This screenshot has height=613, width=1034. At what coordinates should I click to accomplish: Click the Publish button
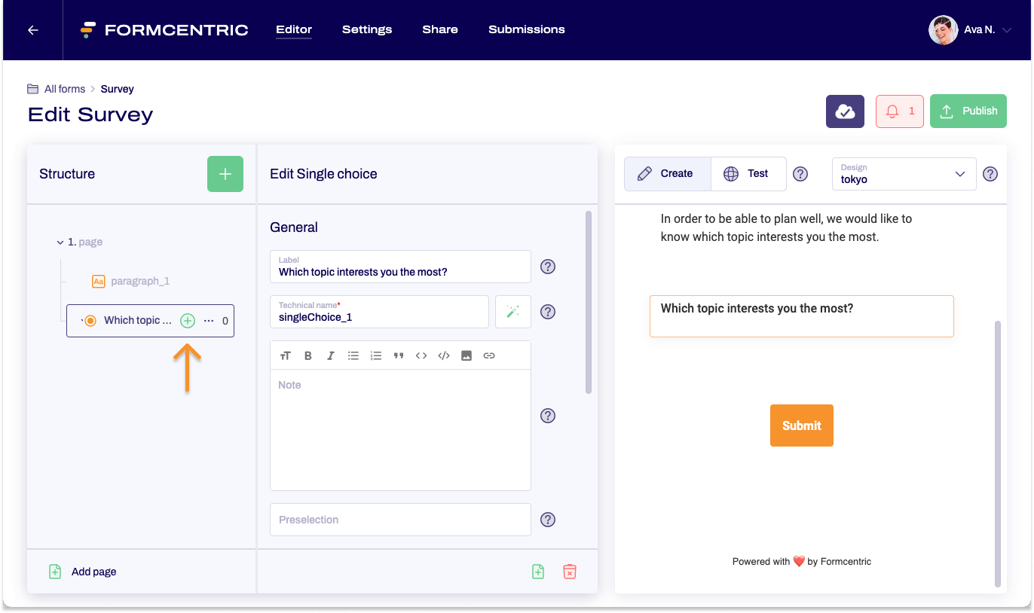coord(968,111)
